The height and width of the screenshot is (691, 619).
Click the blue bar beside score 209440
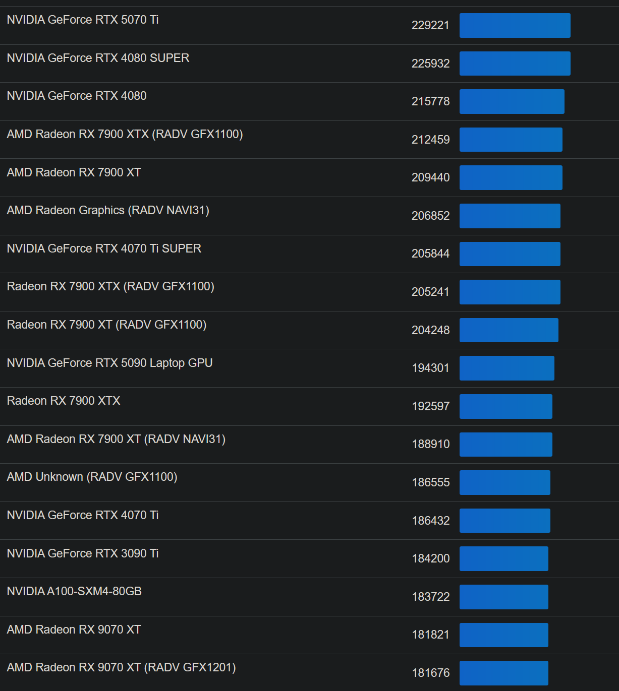[511, 177]
